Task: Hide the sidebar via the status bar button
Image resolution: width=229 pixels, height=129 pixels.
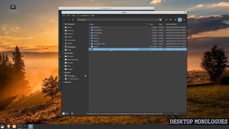Action: (72, 114)
